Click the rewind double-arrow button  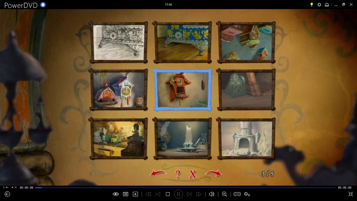click(x=148, y=194)
